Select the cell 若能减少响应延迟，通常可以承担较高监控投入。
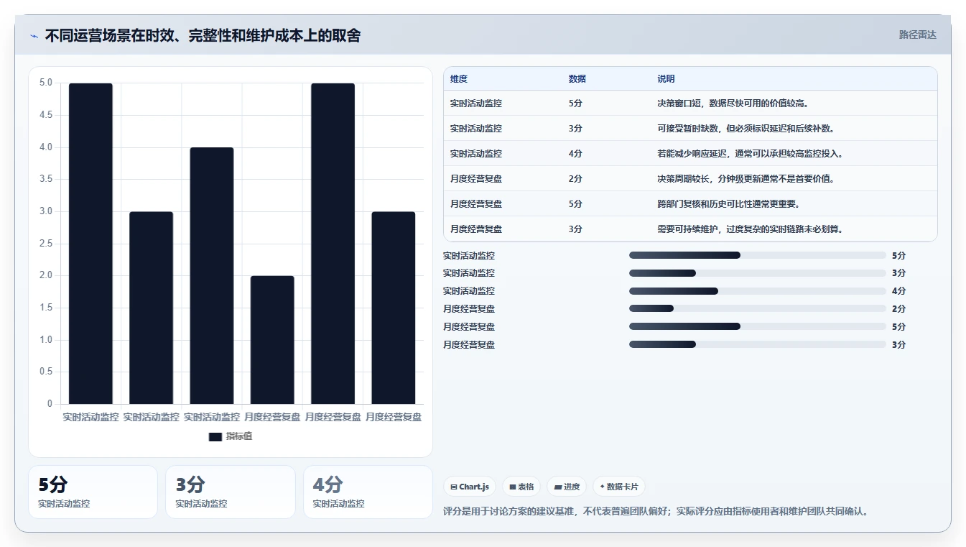 (750, 154)
